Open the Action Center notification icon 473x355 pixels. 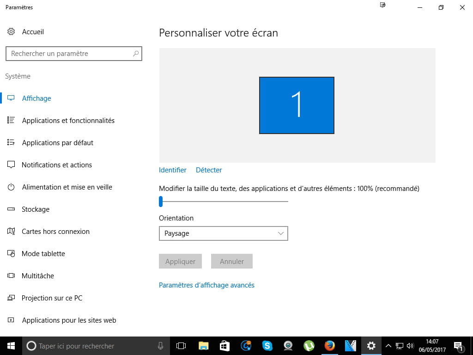click(459, 347)
